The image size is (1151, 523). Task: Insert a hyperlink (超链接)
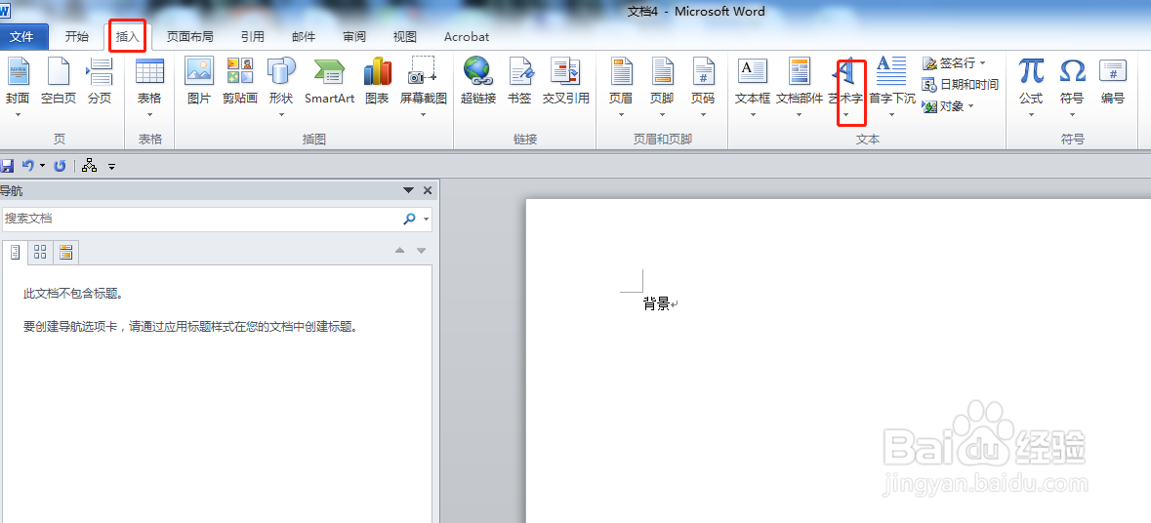pyautogui.click(x=478, y=82)
